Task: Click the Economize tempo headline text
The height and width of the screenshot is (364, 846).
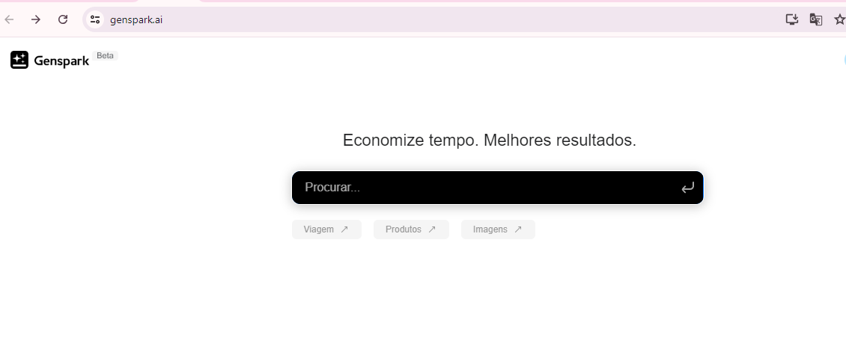Action: pyautogui.click(x=490, y=141)
